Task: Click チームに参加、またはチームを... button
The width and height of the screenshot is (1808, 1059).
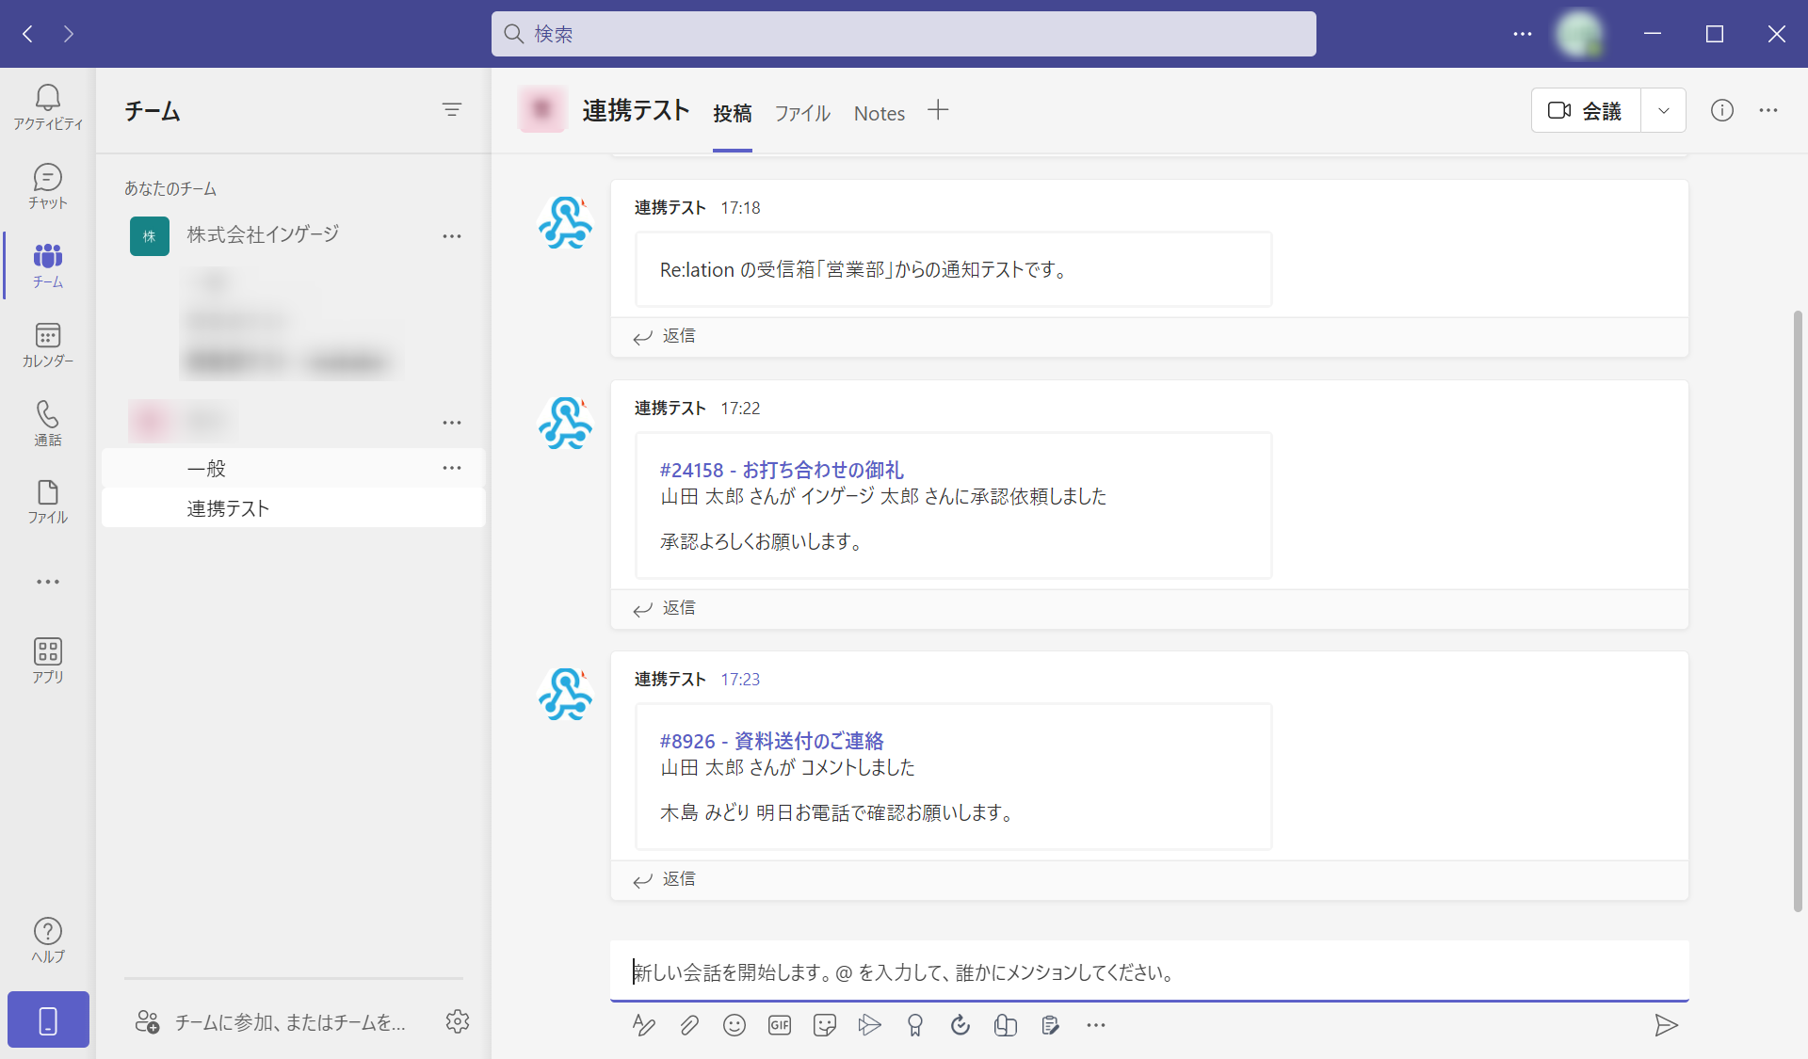Action: pyautogui.click(x=271, y=1021)
